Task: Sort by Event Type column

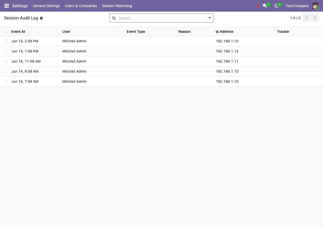Action: point(136,32)
